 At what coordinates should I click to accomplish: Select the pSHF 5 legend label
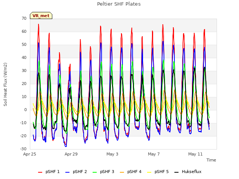pyautogui.click(x=162, y=172)
